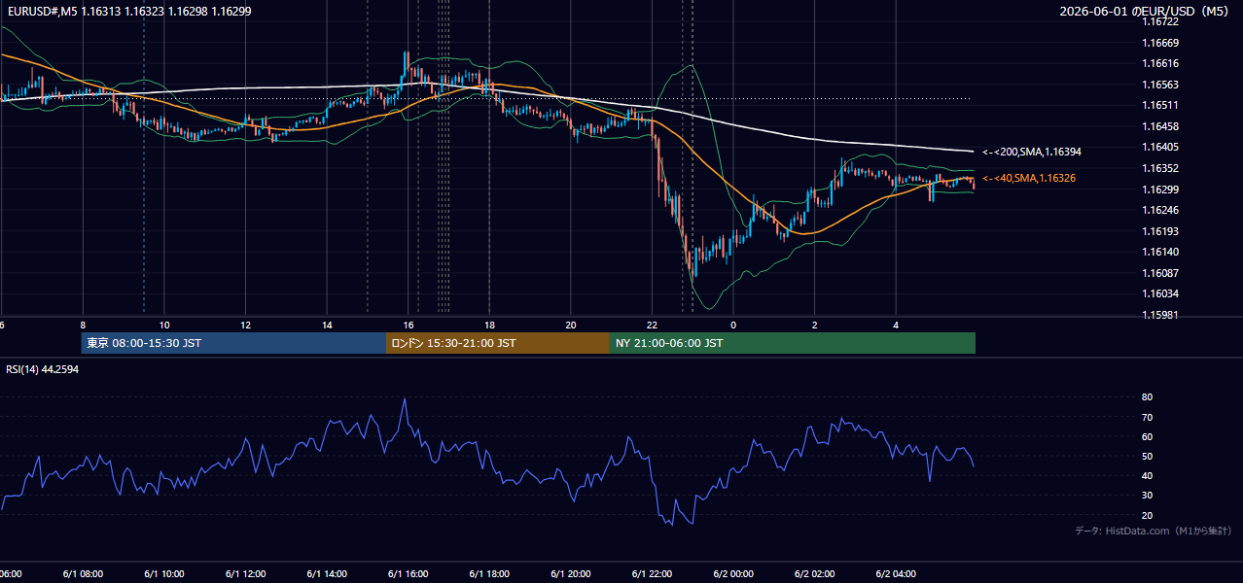Click price level 1.16352 on price axis

[1161, 168]
